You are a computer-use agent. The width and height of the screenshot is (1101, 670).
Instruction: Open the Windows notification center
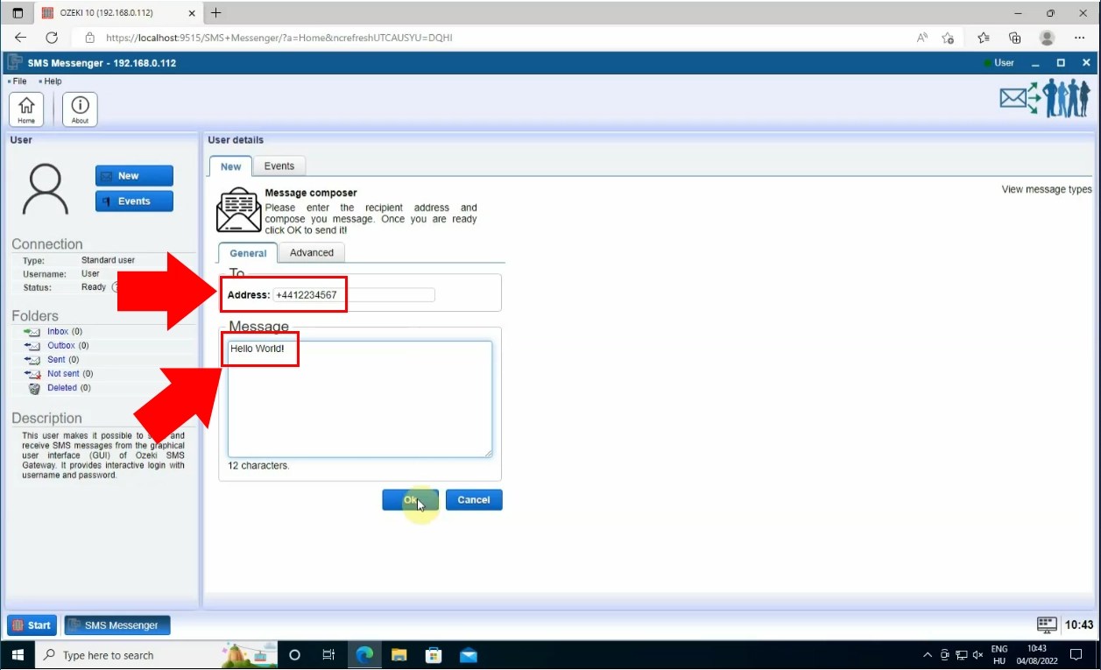tap(1076, 655)
